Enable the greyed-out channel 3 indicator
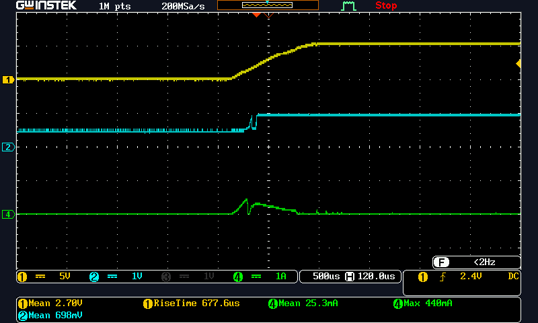 point(189,277)
